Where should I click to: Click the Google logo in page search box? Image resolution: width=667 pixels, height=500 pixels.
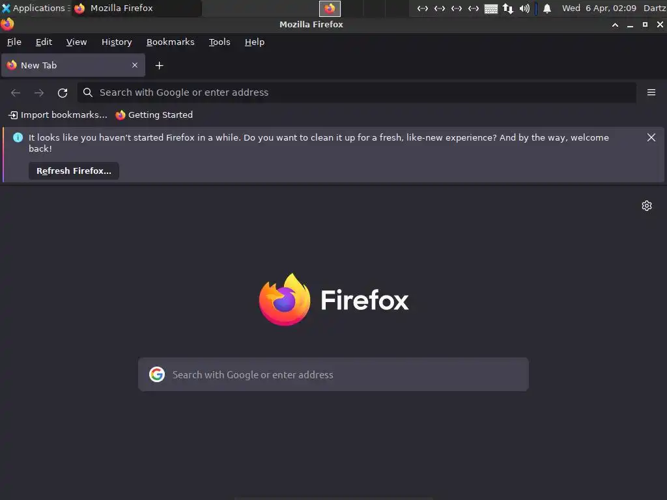coord(157,374)
